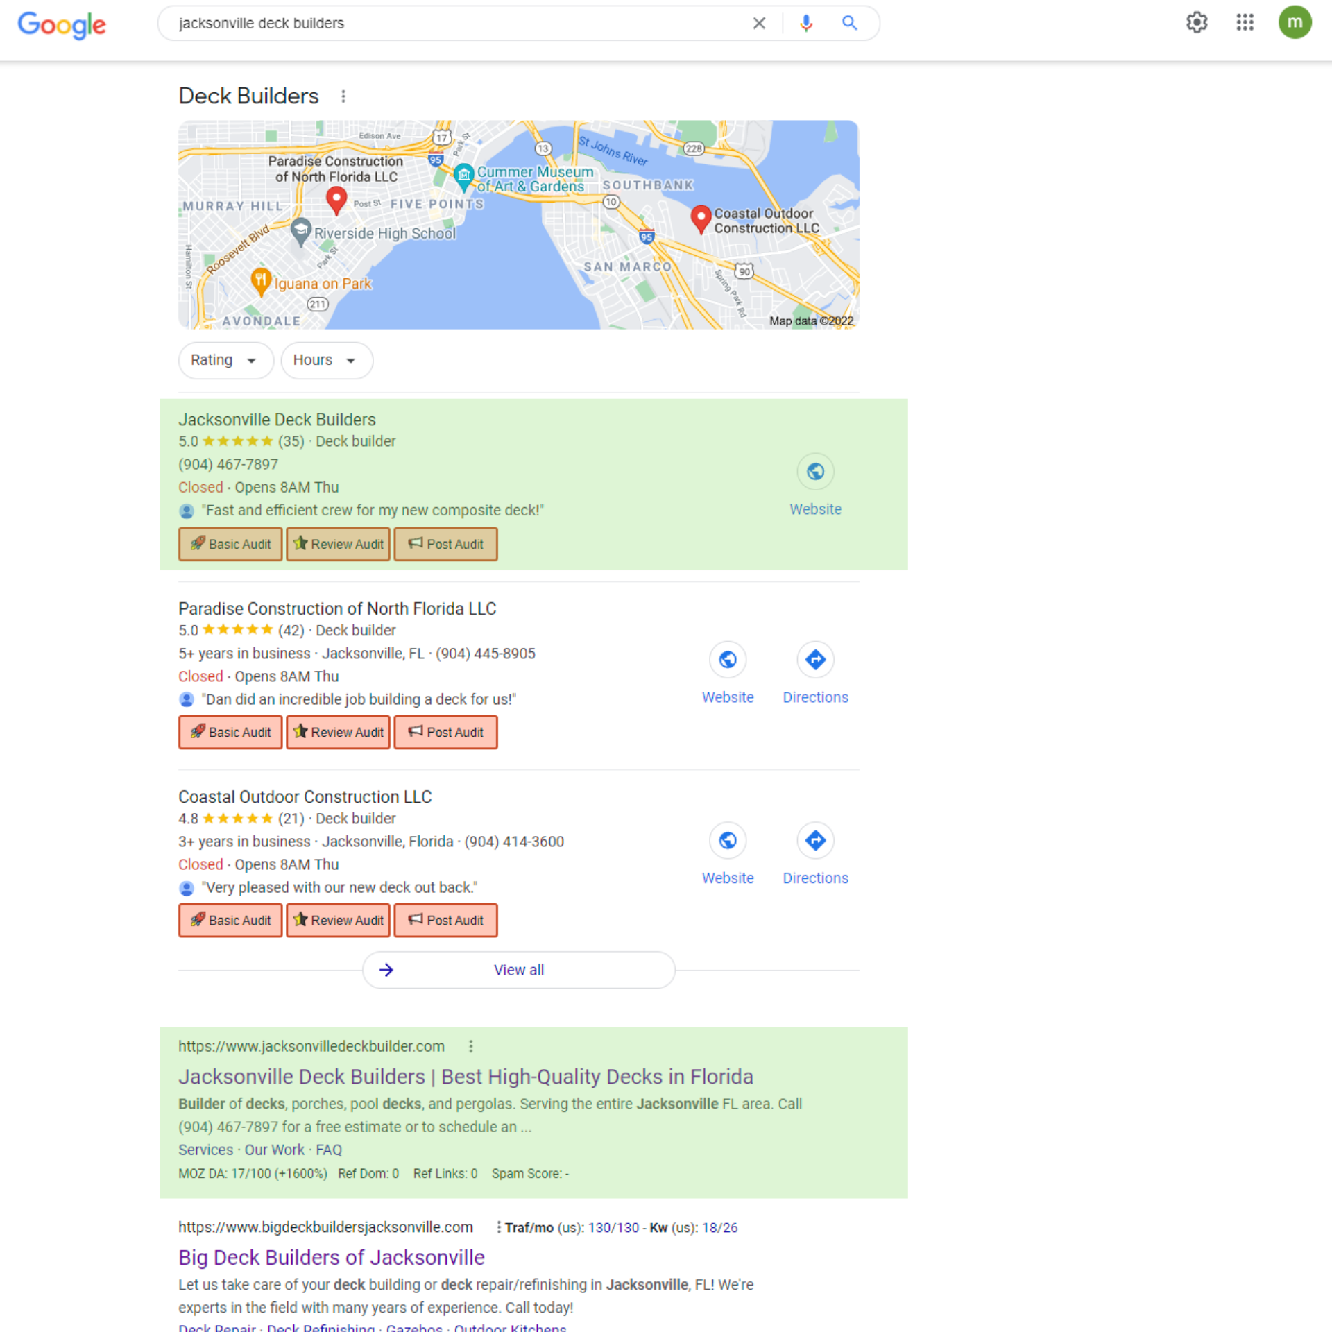The height and width of the screenshot is (1332, 1332).
Task: Open 'Best High-Quality Decks in Florida' result
Action: (x=466, y=1077)
